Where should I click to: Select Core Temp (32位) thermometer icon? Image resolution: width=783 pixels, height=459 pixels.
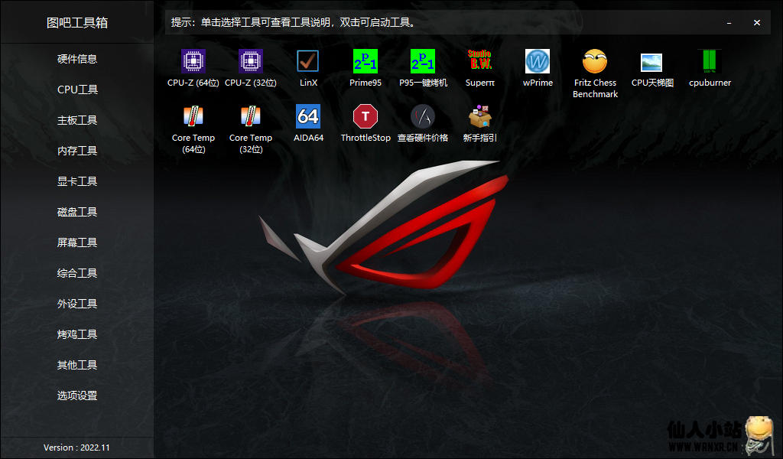(251, 116)
